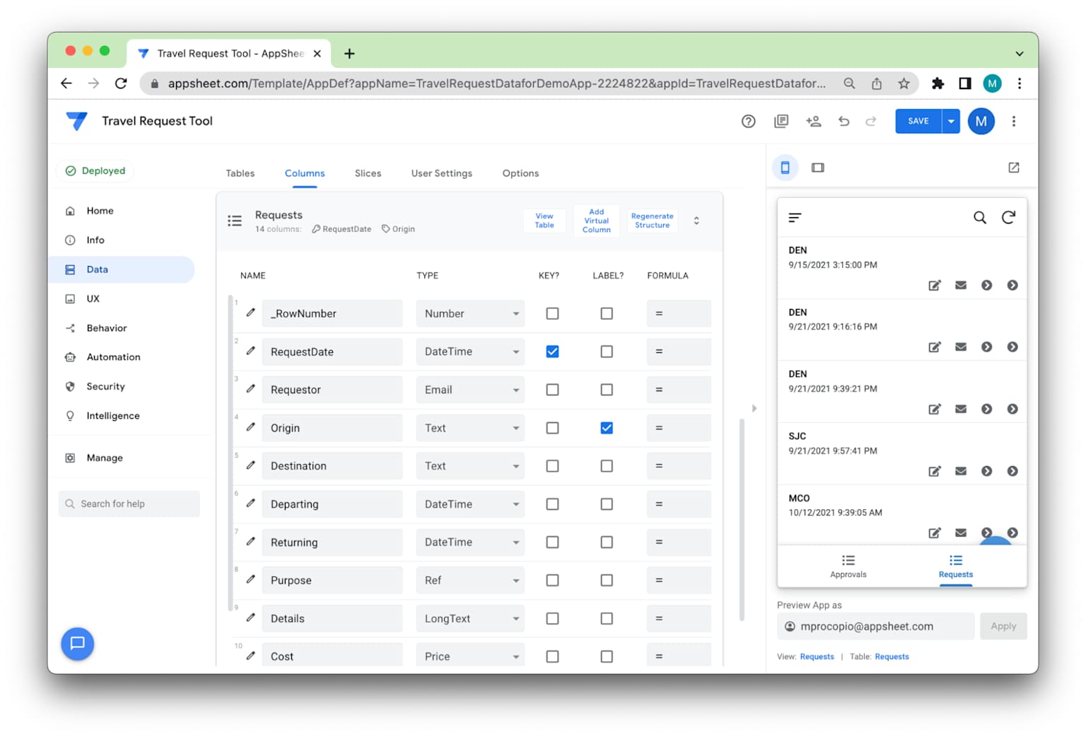
Task: Click the Add Virtual Column button
Action: point(596,220)
